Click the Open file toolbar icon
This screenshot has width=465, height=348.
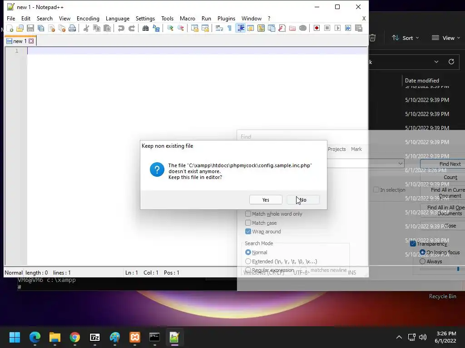(20, 28)
